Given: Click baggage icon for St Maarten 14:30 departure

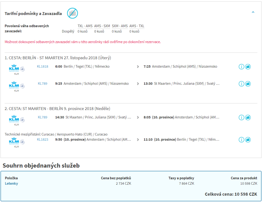Looking at the screenshot, I should [248, 117].
